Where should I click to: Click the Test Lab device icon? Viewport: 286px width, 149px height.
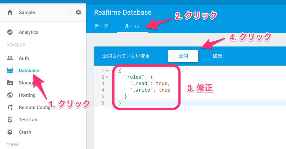[x=10, y=120]
